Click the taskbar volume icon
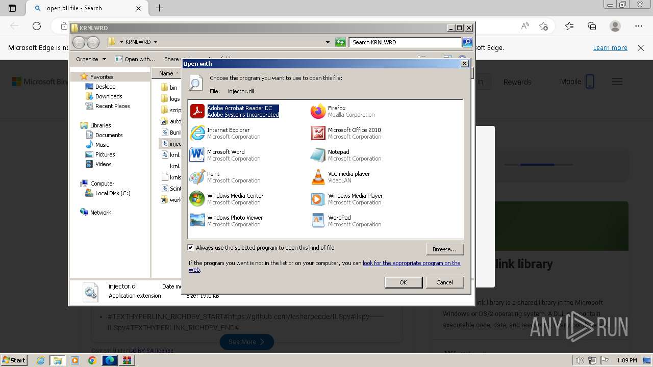653x367 pixels. pos(579,360)
